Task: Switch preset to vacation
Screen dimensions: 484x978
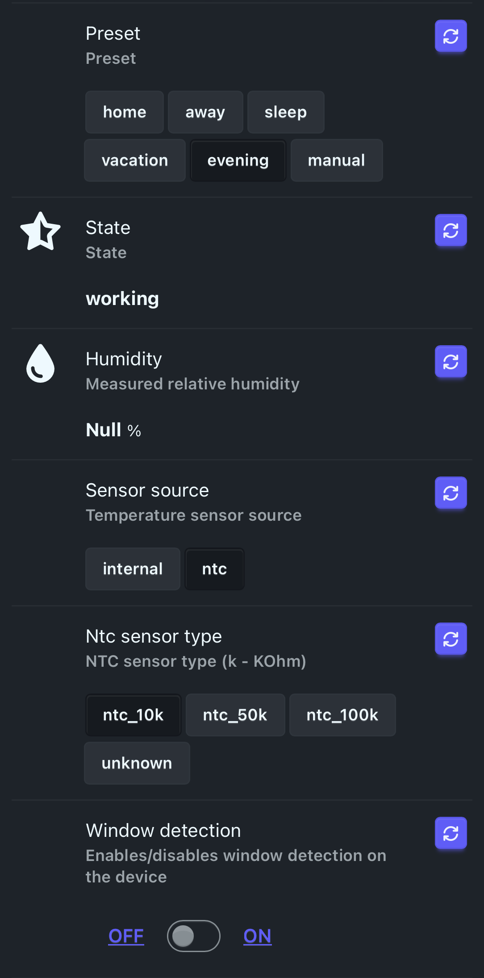Action: (x=134, y=160)
